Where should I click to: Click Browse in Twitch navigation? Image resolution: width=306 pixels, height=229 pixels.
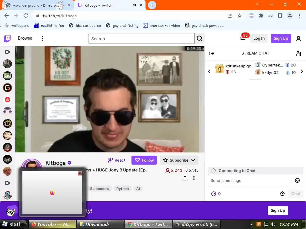[x=25, y=38]
